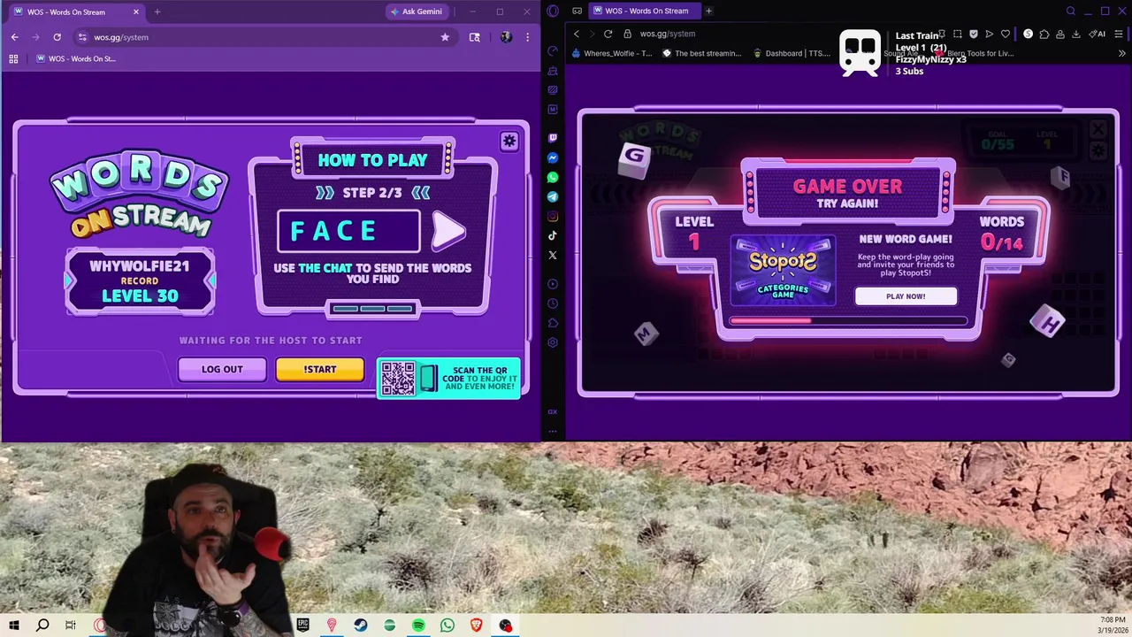Open WhatsApp in Opera sidebar
1132x637 pixels.
coord(553,177)
